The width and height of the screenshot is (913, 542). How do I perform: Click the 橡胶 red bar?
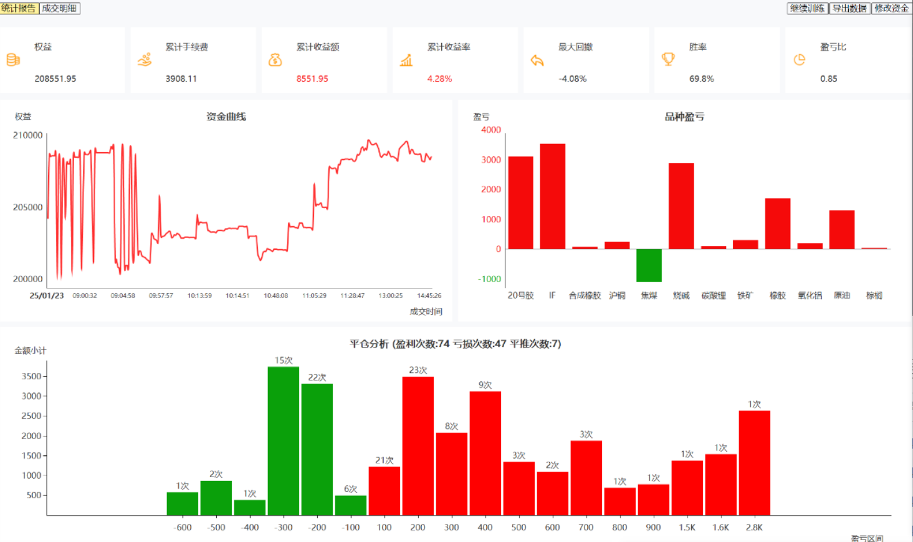(x=778, y=224)
